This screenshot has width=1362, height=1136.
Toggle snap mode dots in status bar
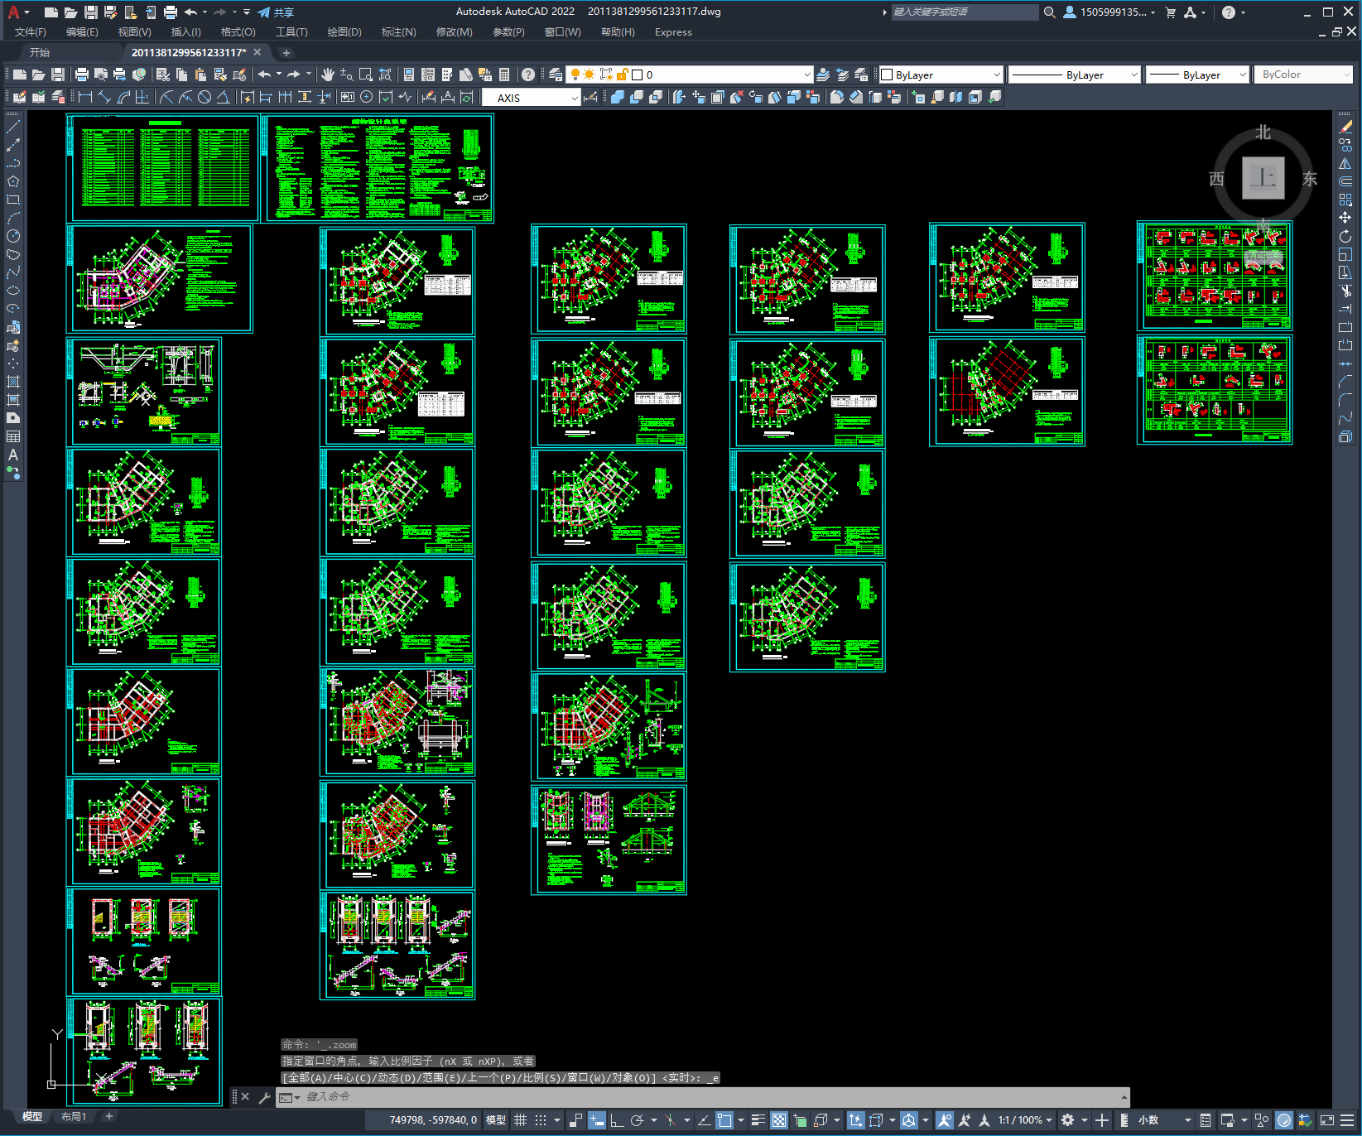coord(540,1120)
